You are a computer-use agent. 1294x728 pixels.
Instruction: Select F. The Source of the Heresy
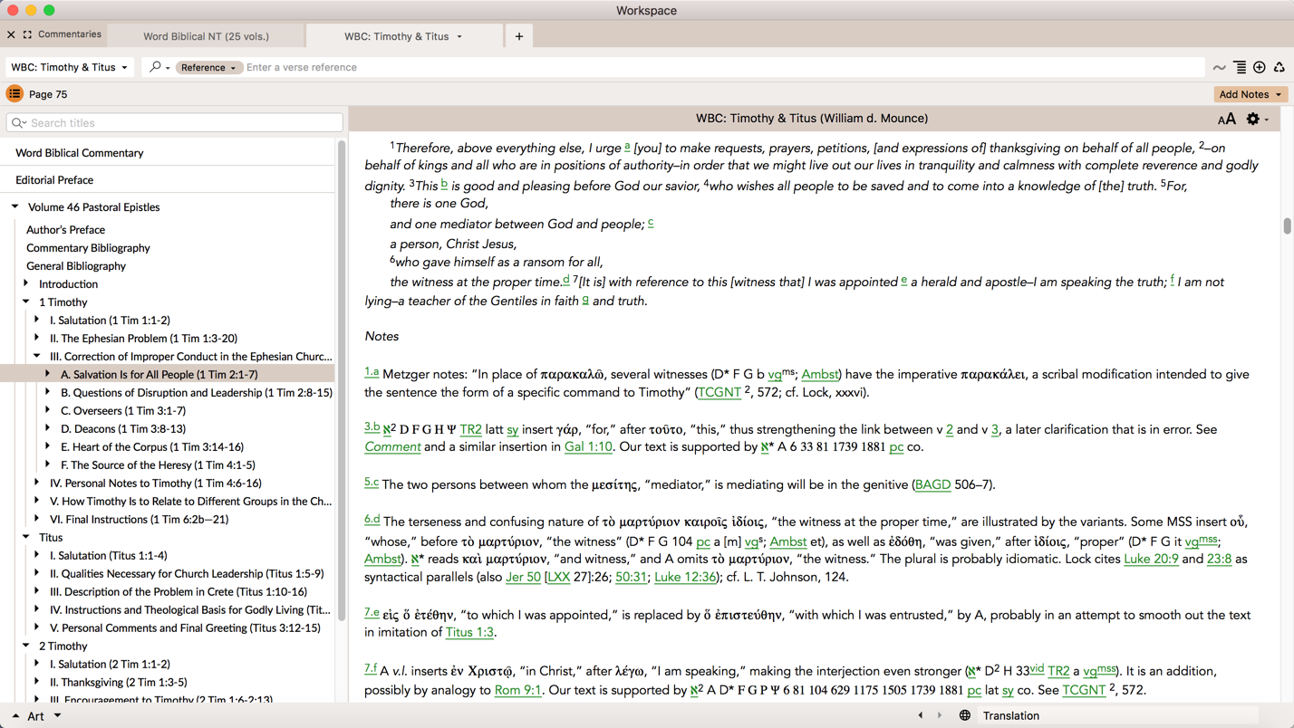coord(158,465)
